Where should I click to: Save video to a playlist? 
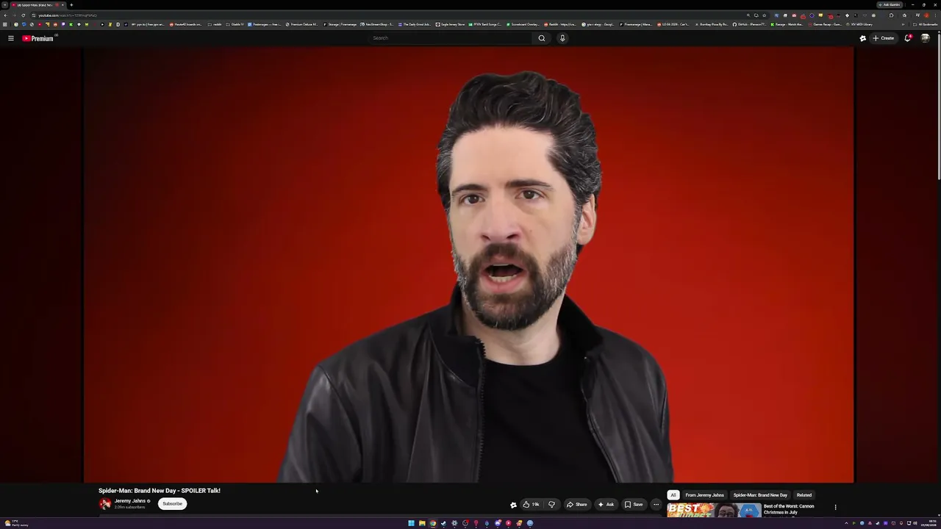coord(634,505)
